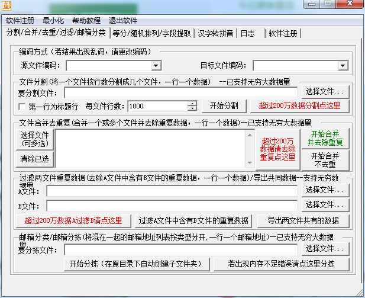The height and width of the screenshot is (298, 365).
Task: Expand the 源文件编码 dropdown
Action: pyautogui.click(x=156, y=66)
